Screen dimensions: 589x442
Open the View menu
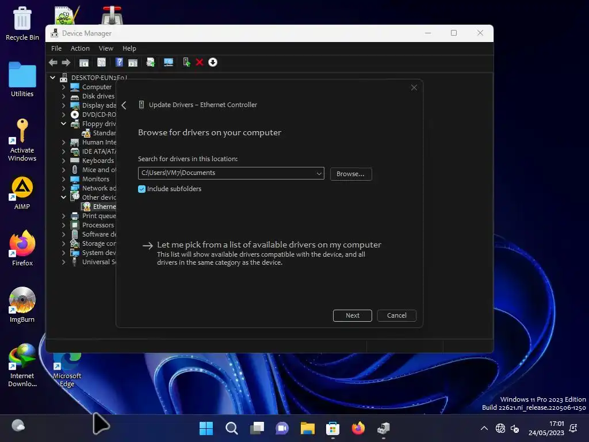(106, 48)
